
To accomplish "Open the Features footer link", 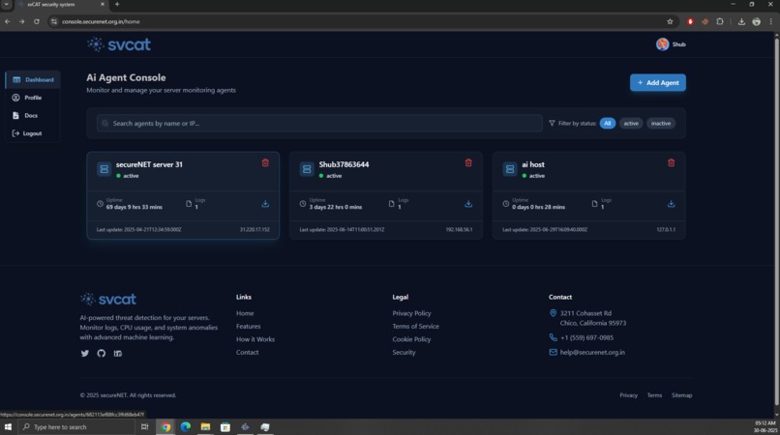I will coord(249,326).
